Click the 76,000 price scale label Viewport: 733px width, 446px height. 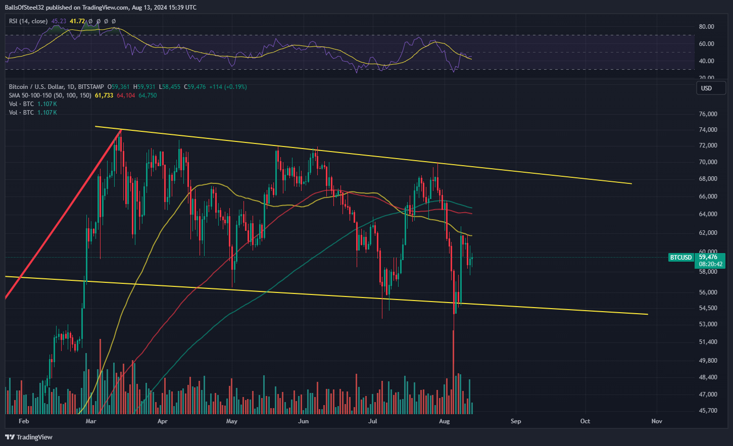(x=708, y=114)
